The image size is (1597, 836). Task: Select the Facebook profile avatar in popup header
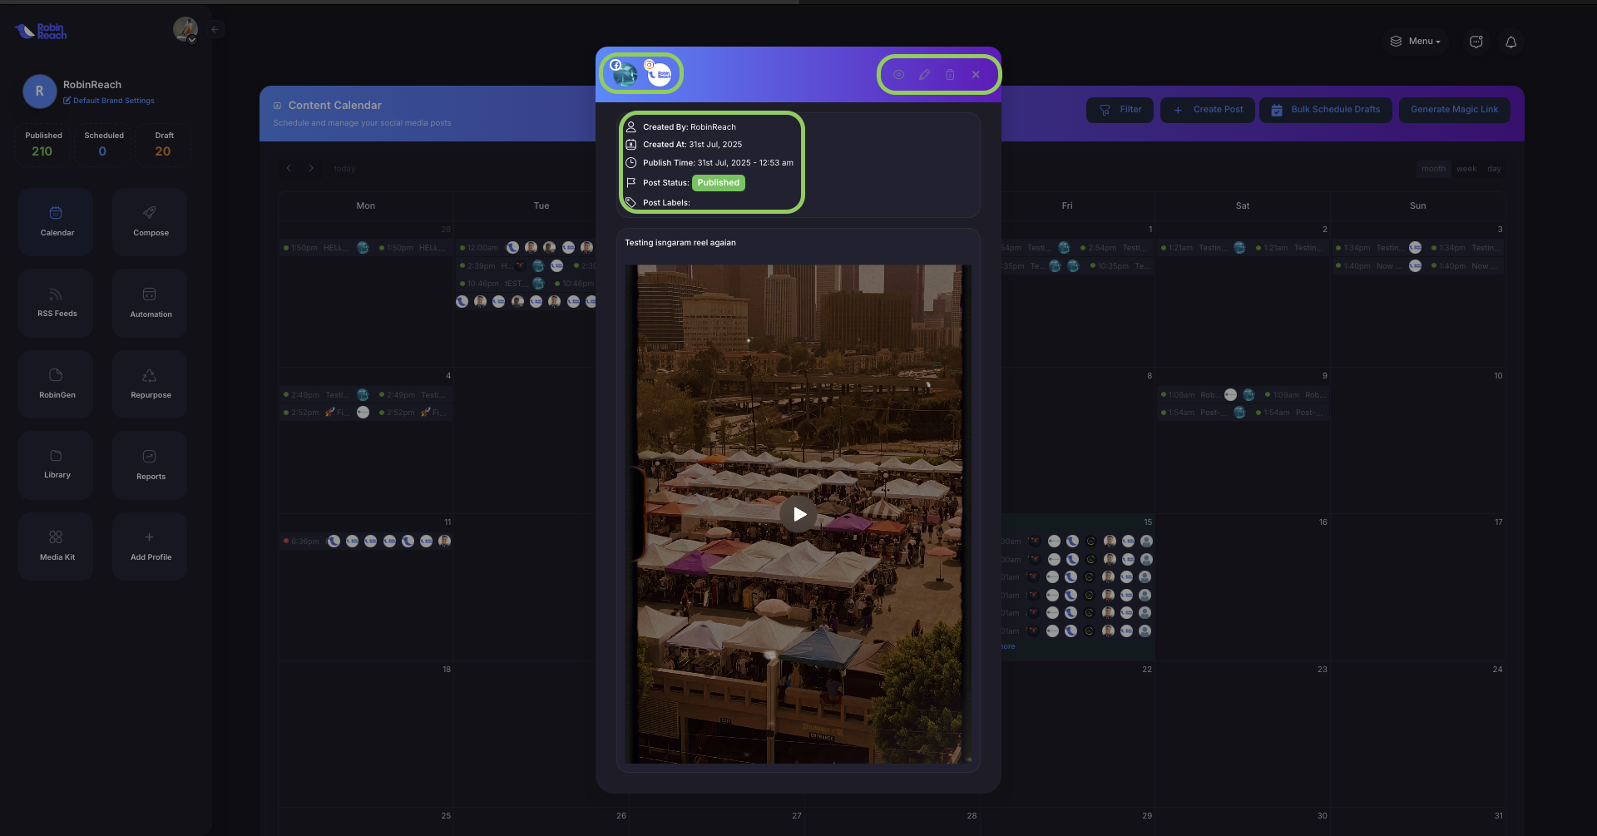point(625,75)
